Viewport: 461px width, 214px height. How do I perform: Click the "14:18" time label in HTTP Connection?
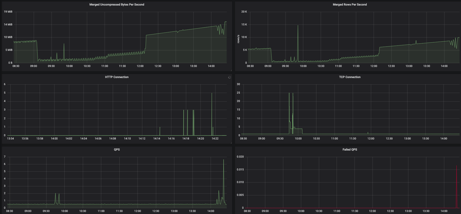pos(186,138)
